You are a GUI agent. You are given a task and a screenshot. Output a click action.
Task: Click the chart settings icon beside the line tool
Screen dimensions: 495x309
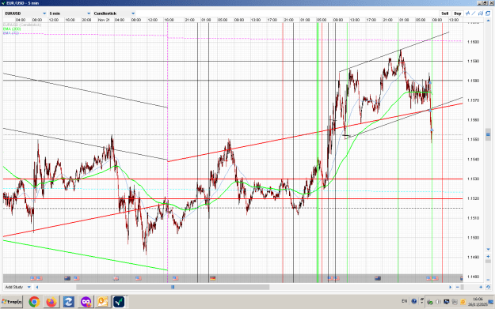[x=481, y=13]
